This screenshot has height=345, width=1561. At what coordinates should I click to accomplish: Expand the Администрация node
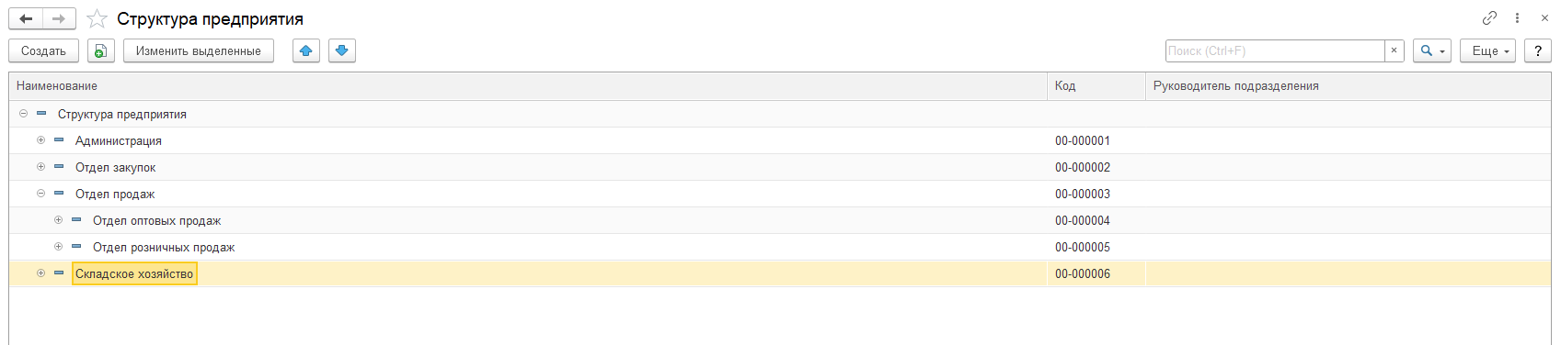click(40, 140)
